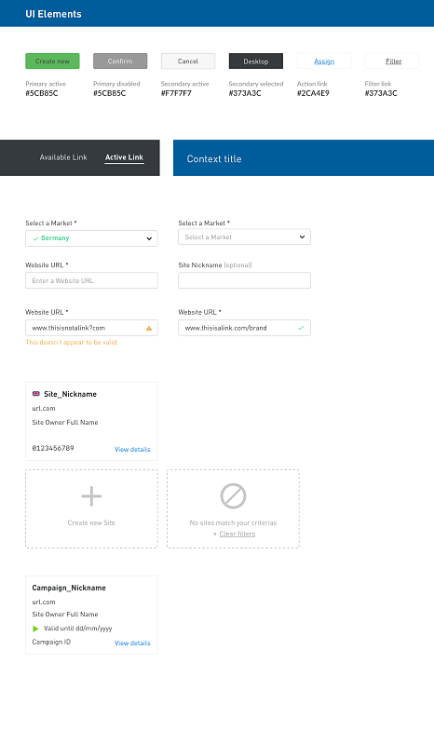434x745 pixels.
Task: Click the green Create new button
Action: tap(52, 61)
